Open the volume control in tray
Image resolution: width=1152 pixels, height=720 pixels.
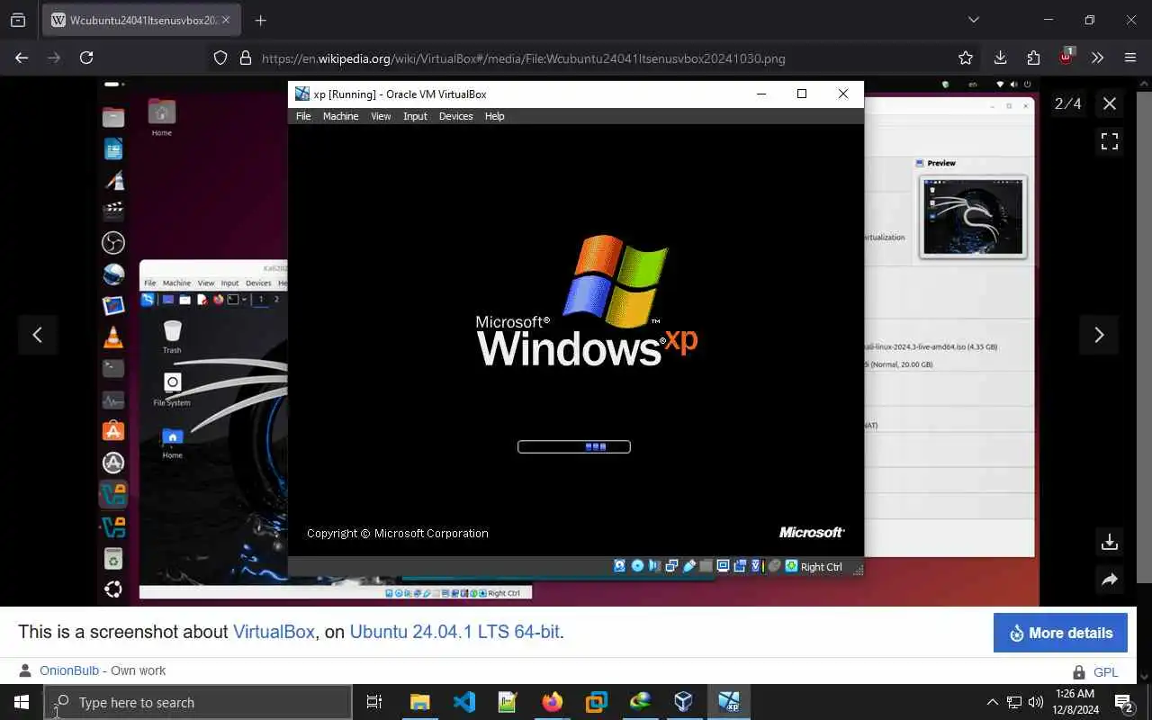point(1036,702)
